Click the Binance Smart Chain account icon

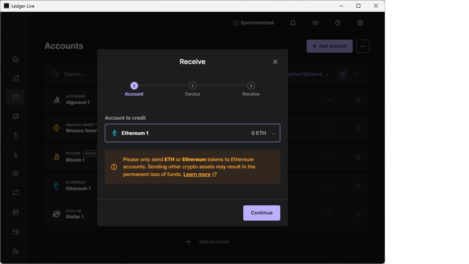click(x=56, y=128)
